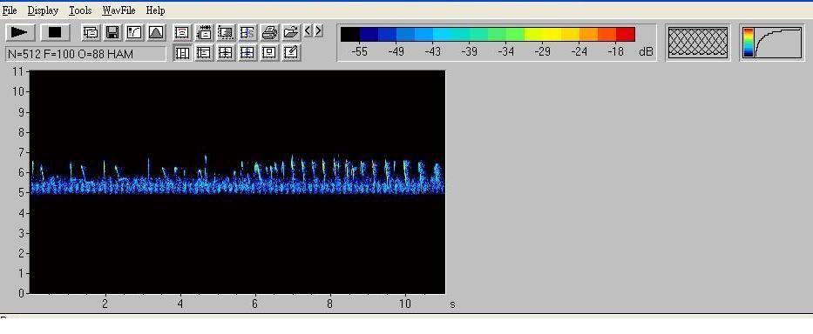Click the right arrow scroll button

coord(318,31)
